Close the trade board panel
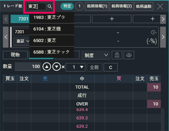Viewport: 169px width, 131px height. tap(160, 7)
